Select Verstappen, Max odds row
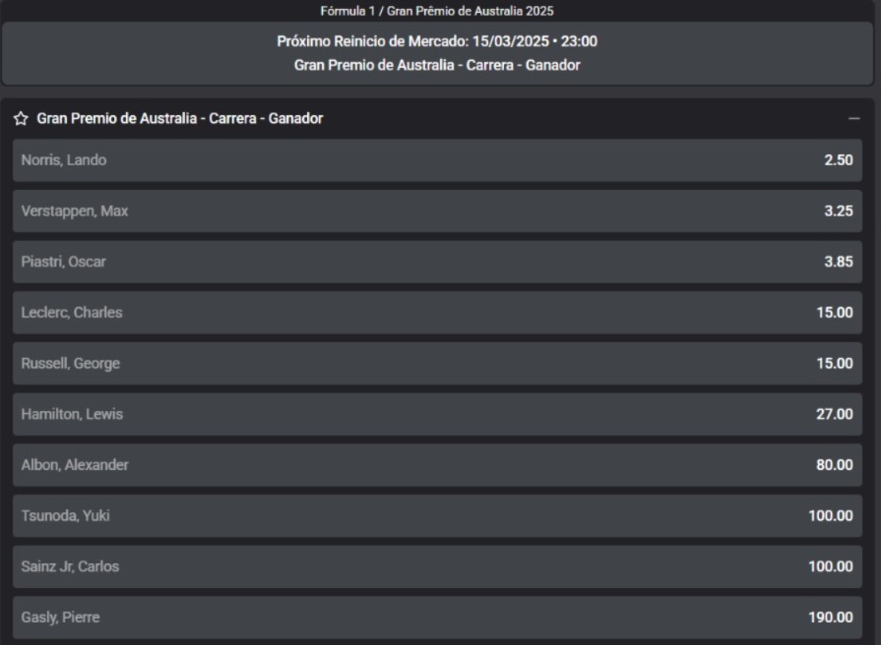This screenshot has width=881, height=645. pyautogui.click(x=437, y=211)
